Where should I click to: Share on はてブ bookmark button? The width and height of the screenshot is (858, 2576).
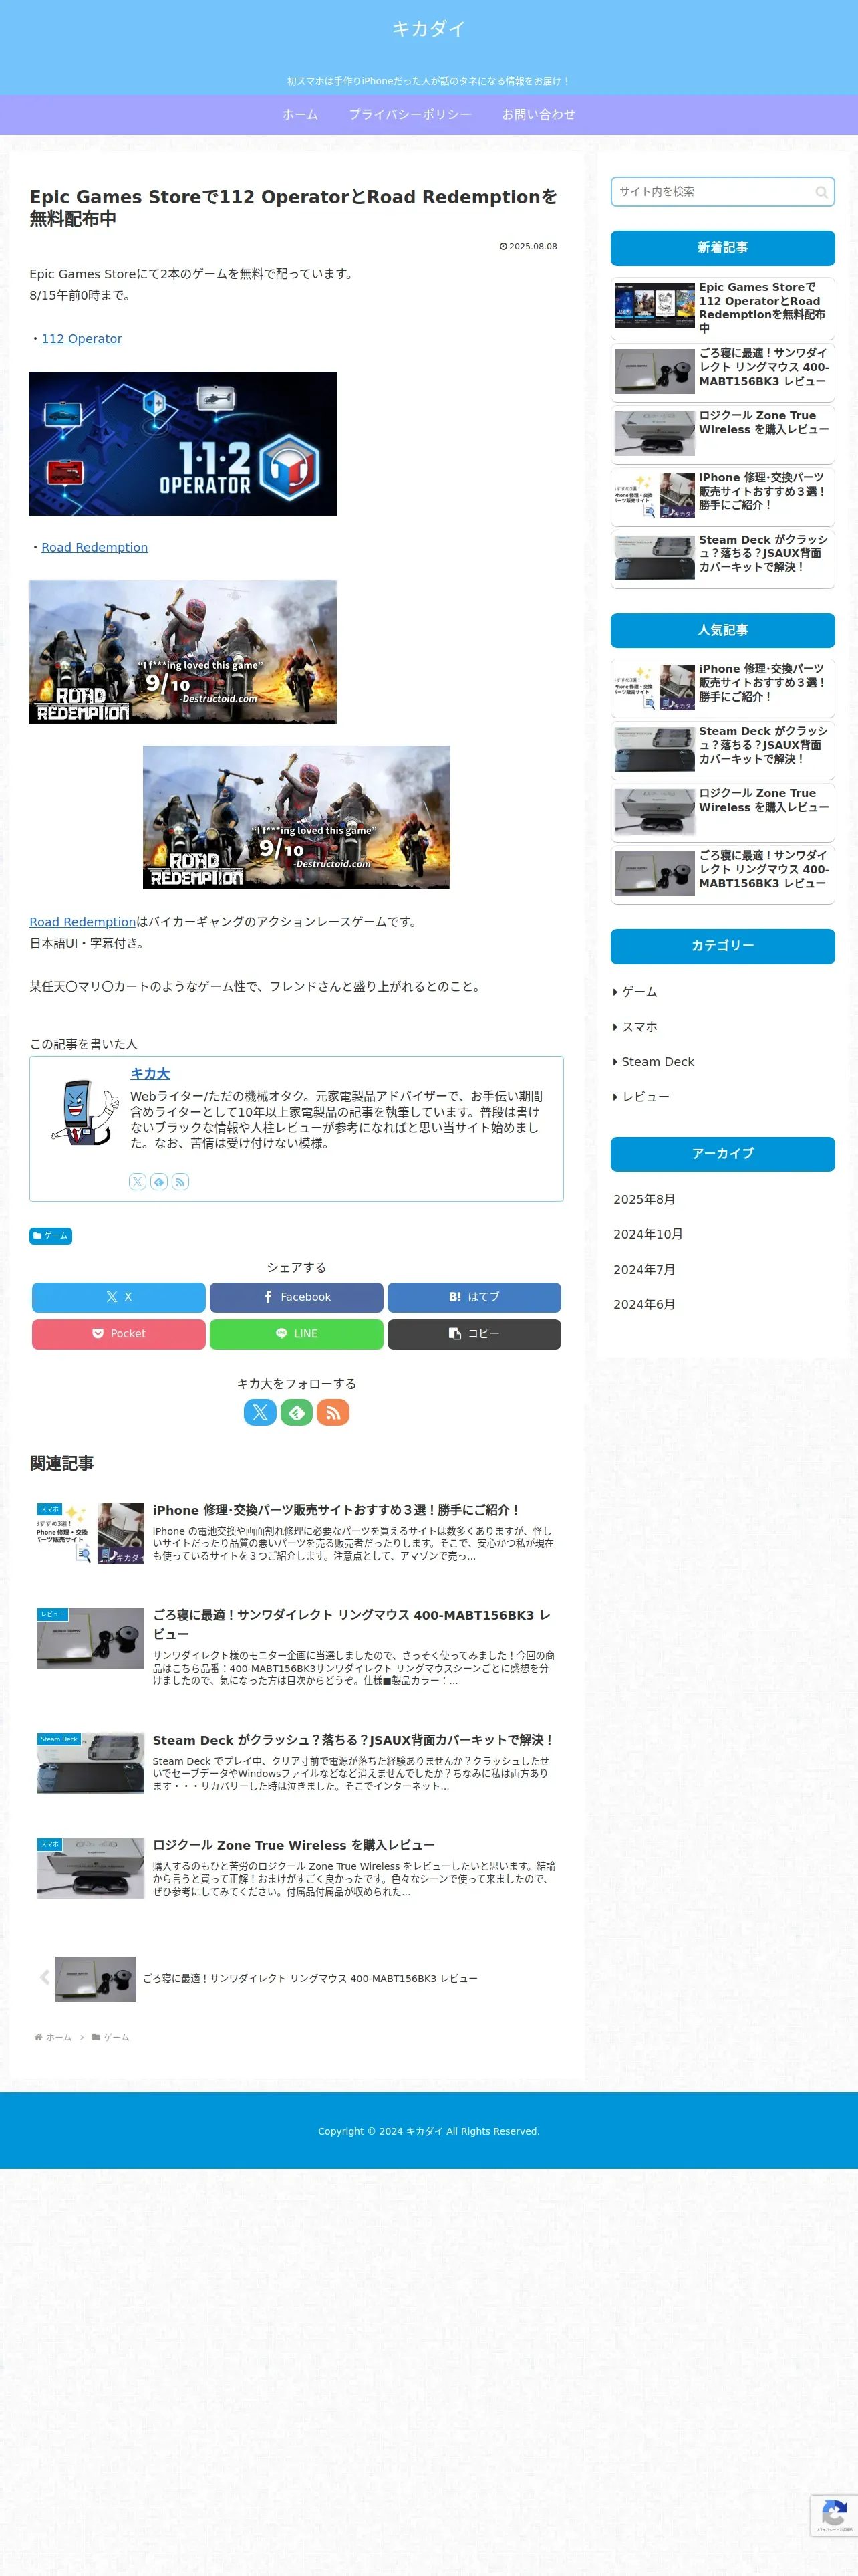click(x=474, y=1297)
